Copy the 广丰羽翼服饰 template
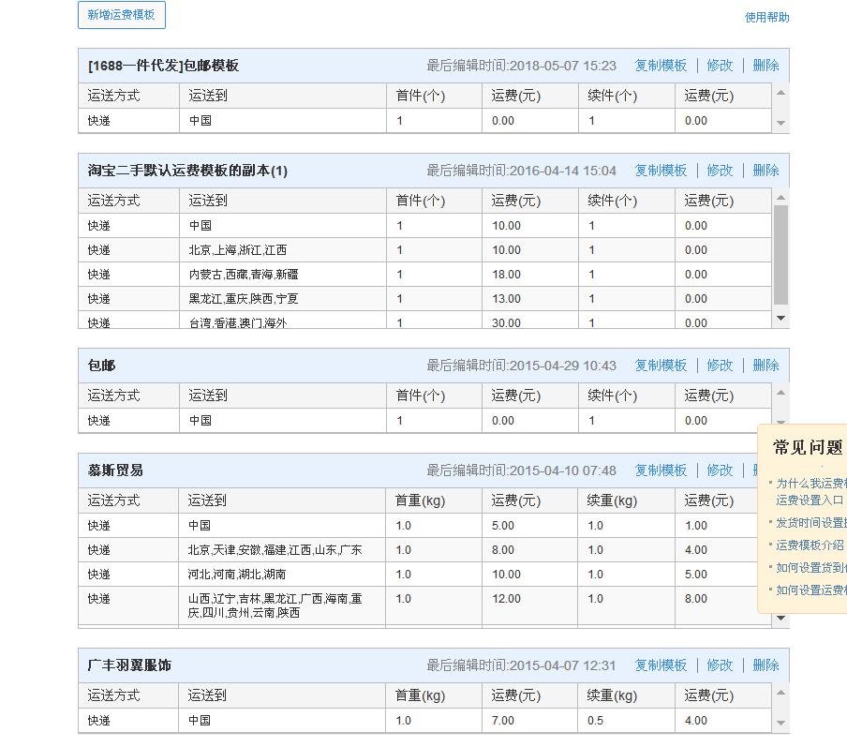The width and height of the screenshot is (847, 747). (660, 665)
